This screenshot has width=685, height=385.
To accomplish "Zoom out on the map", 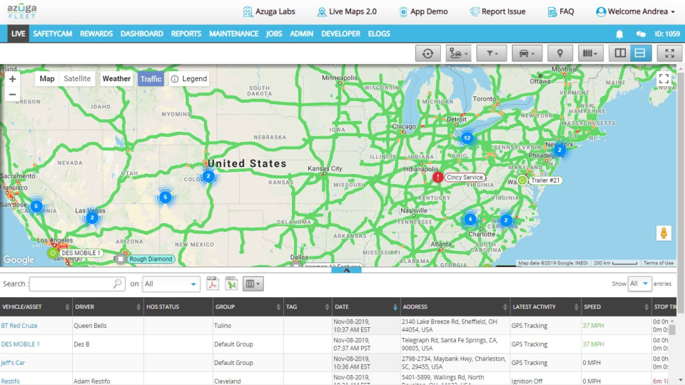I will pyautogui.click(x=12, y=94).
